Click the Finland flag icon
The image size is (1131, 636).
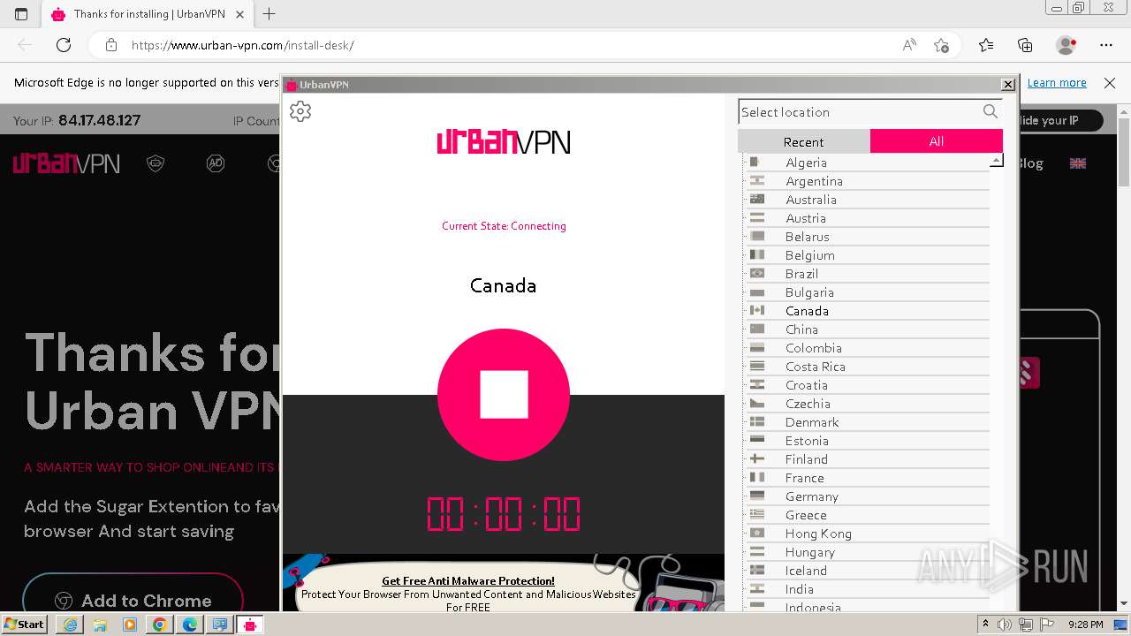757,458
